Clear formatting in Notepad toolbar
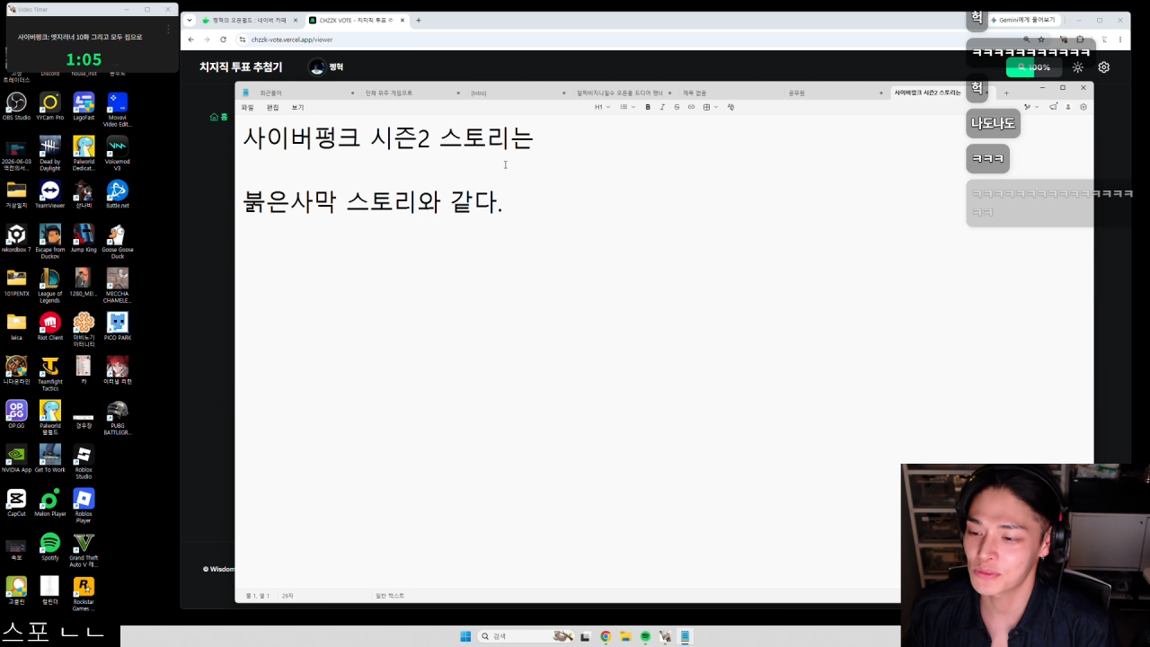This screenshot has width=1150, height=647. (x=730, y=107)
